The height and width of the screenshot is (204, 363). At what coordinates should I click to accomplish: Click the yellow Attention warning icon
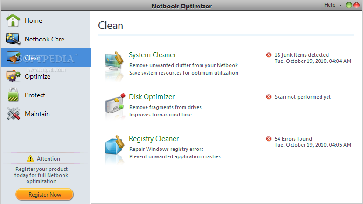30,159
